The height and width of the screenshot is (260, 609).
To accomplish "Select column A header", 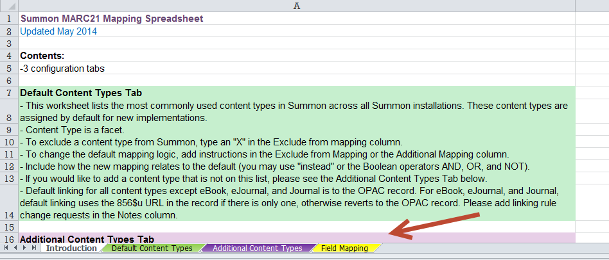I will coord(297,6).
